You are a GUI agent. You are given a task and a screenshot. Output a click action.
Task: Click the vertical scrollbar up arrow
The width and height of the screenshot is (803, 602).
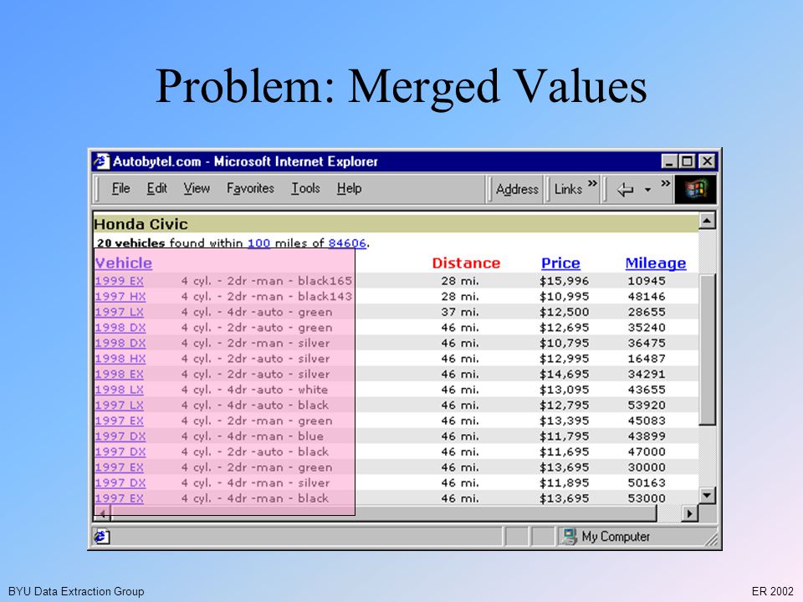(x=707, y=221)
